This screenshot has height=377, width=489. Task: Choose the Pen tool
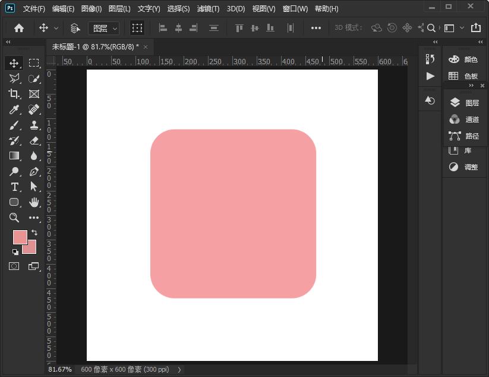(x=34, y=171)
